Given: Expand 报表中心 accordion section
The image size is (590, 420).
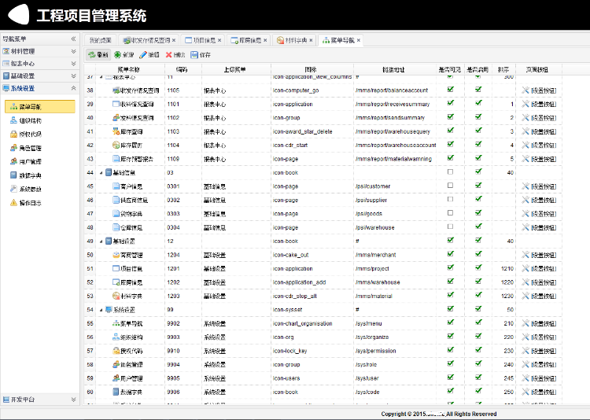Looking at the screenshot, I should pos(40,64).
